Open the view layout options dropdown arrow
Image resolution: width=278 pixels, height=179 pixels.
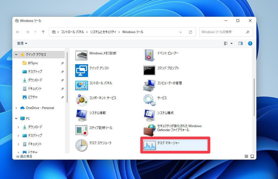coord(231,43)
